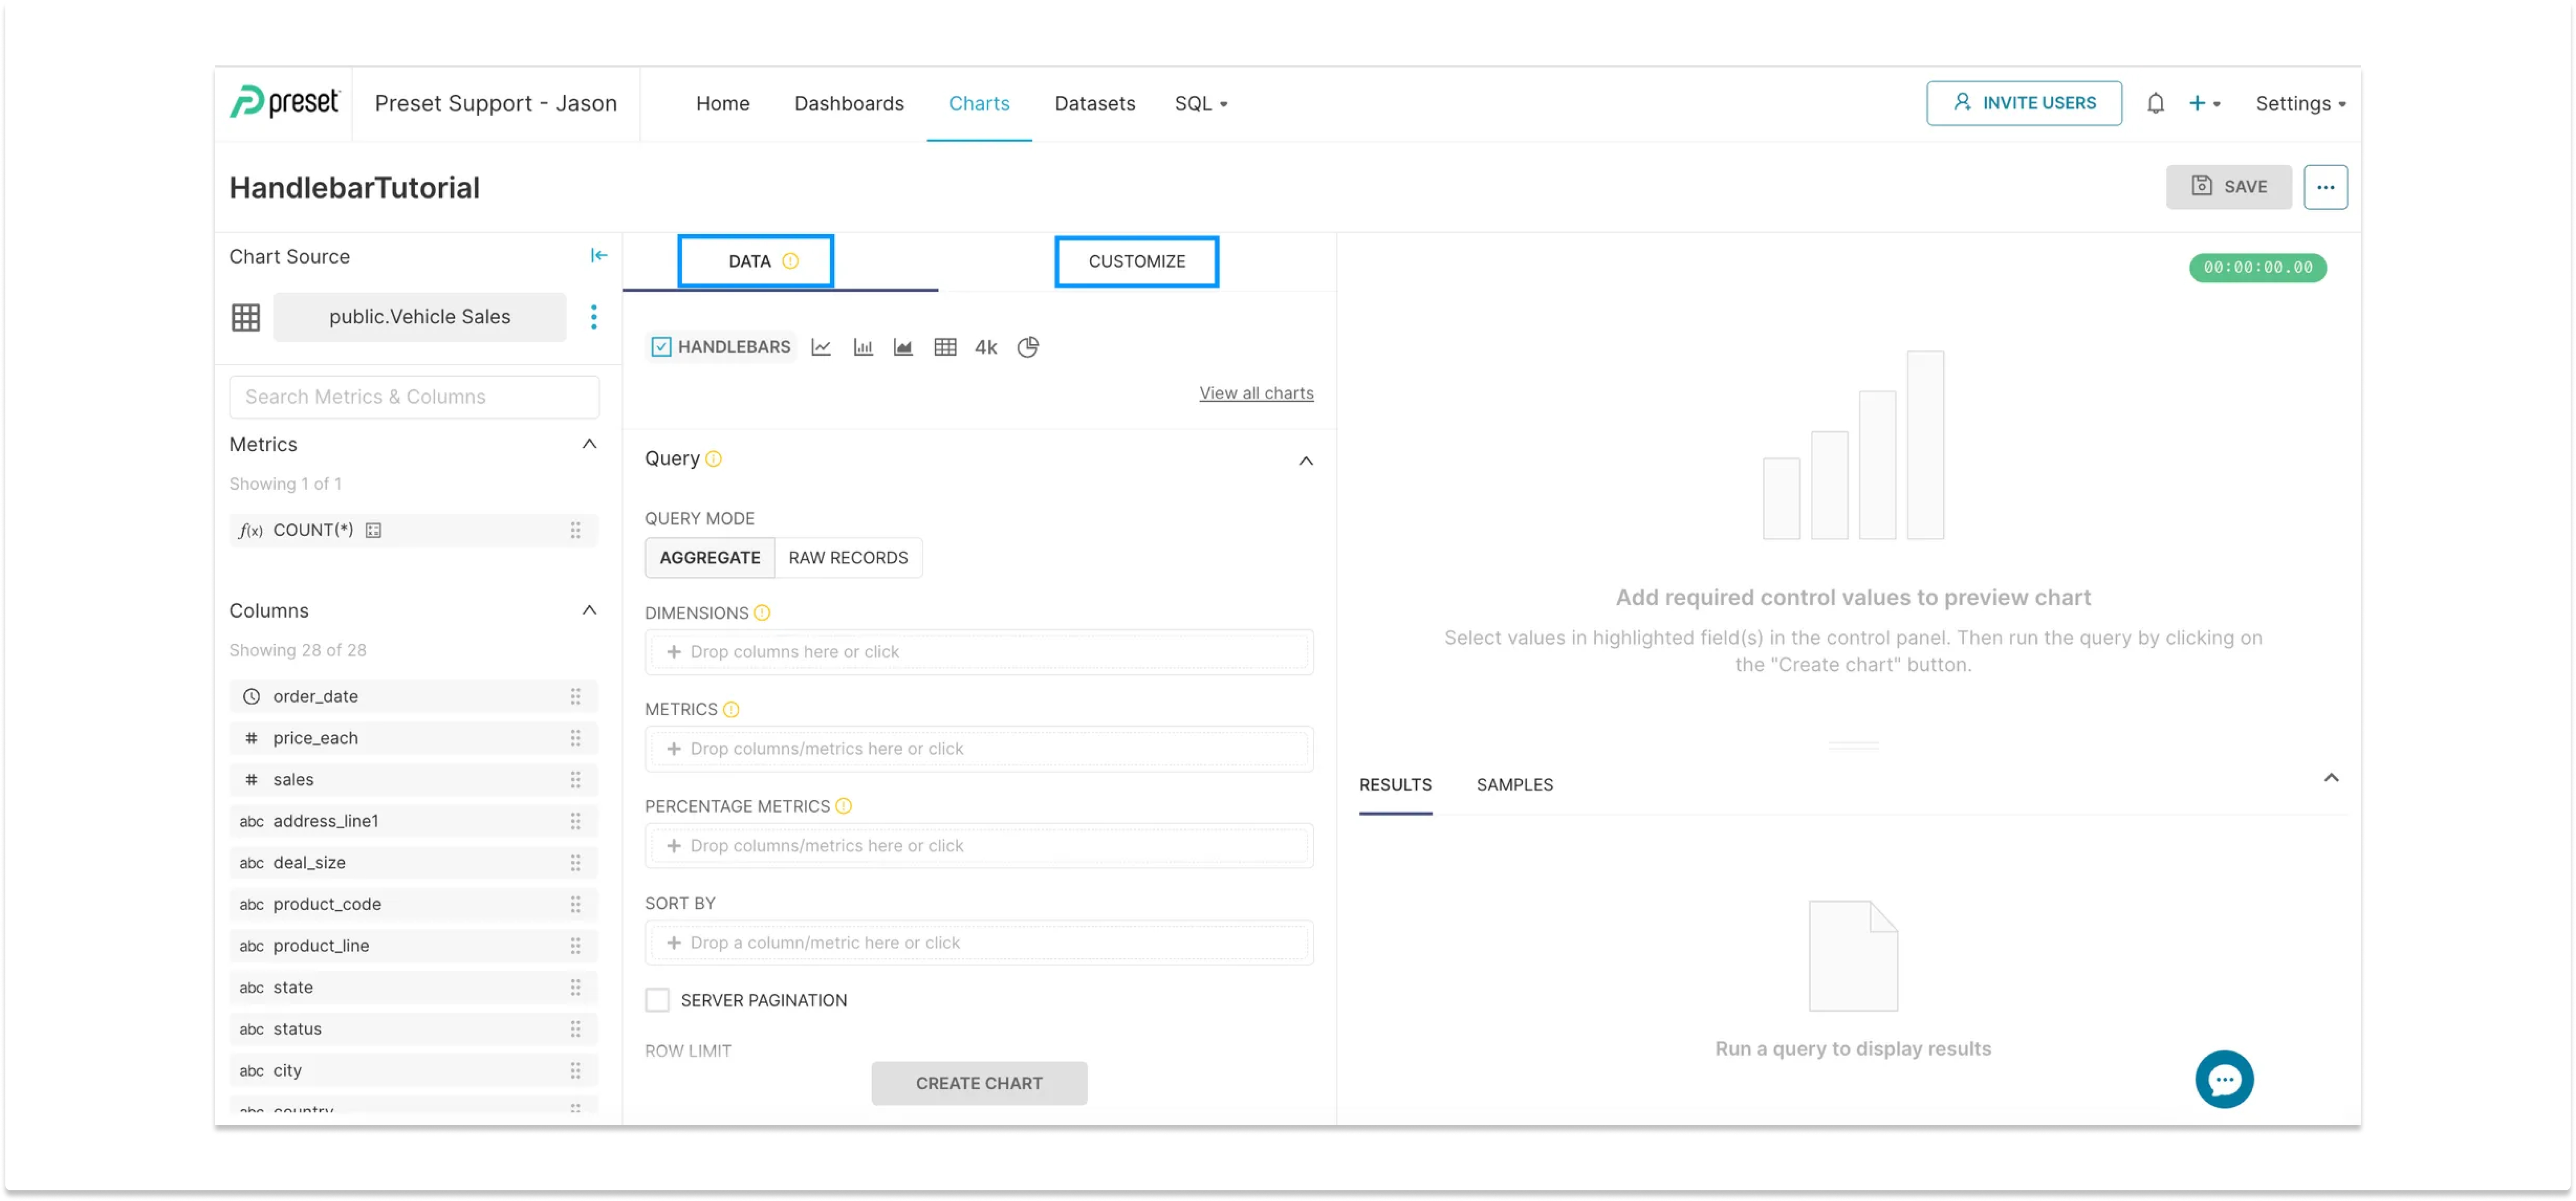Open the Dashboards page
This screenshot has width=2576, height=1201.
849,103
